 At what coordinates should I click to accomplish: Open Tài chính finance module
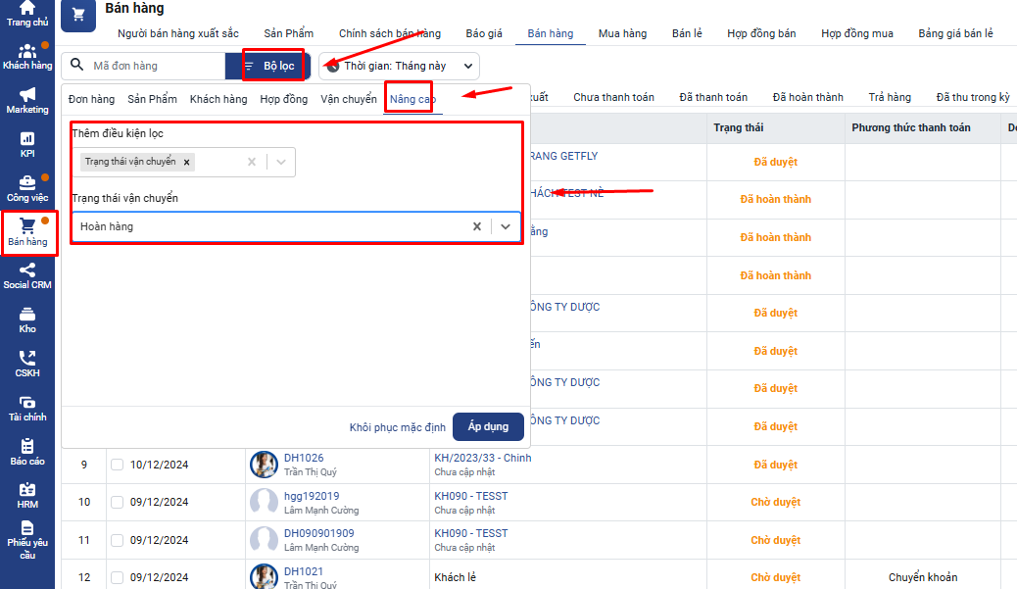[27, 407]
